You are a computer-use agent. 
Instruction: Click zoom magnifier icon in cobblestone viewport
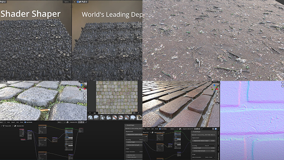pos(85,94)
